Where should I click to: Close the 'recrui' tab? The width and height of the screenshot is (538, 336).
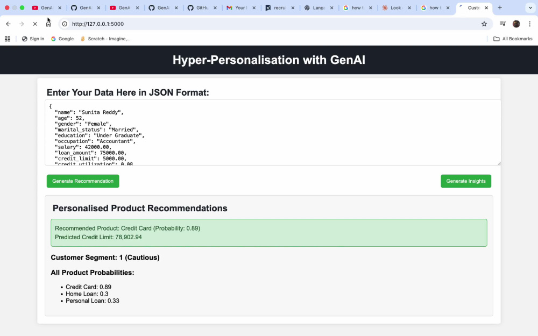click(293, 8)
